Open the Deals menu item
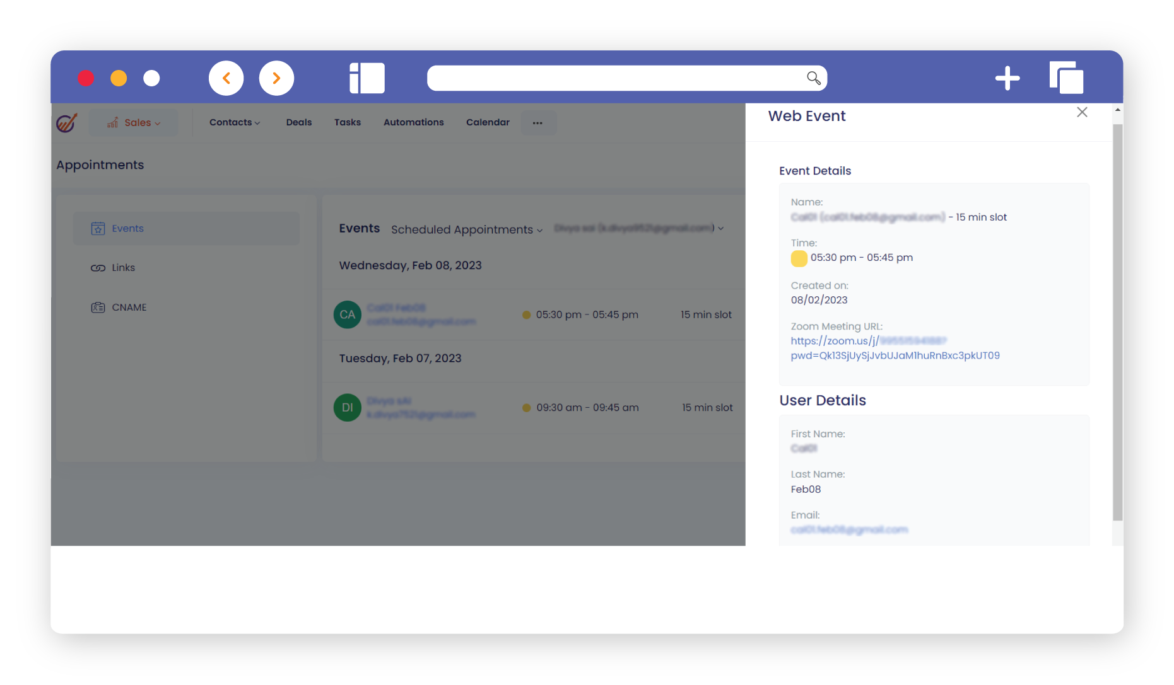Image resolution: width=1174 pixels, height=685 pixels. point(298,122)
